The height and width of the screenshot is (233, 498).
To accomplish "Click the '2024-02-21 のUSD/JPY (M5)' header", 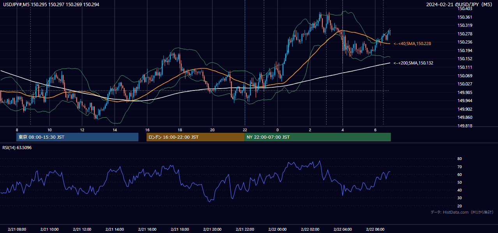I will [x=460, y=4].
